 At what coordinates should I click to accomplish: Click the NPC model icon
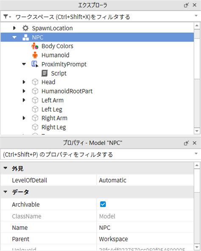pos(26,37)
